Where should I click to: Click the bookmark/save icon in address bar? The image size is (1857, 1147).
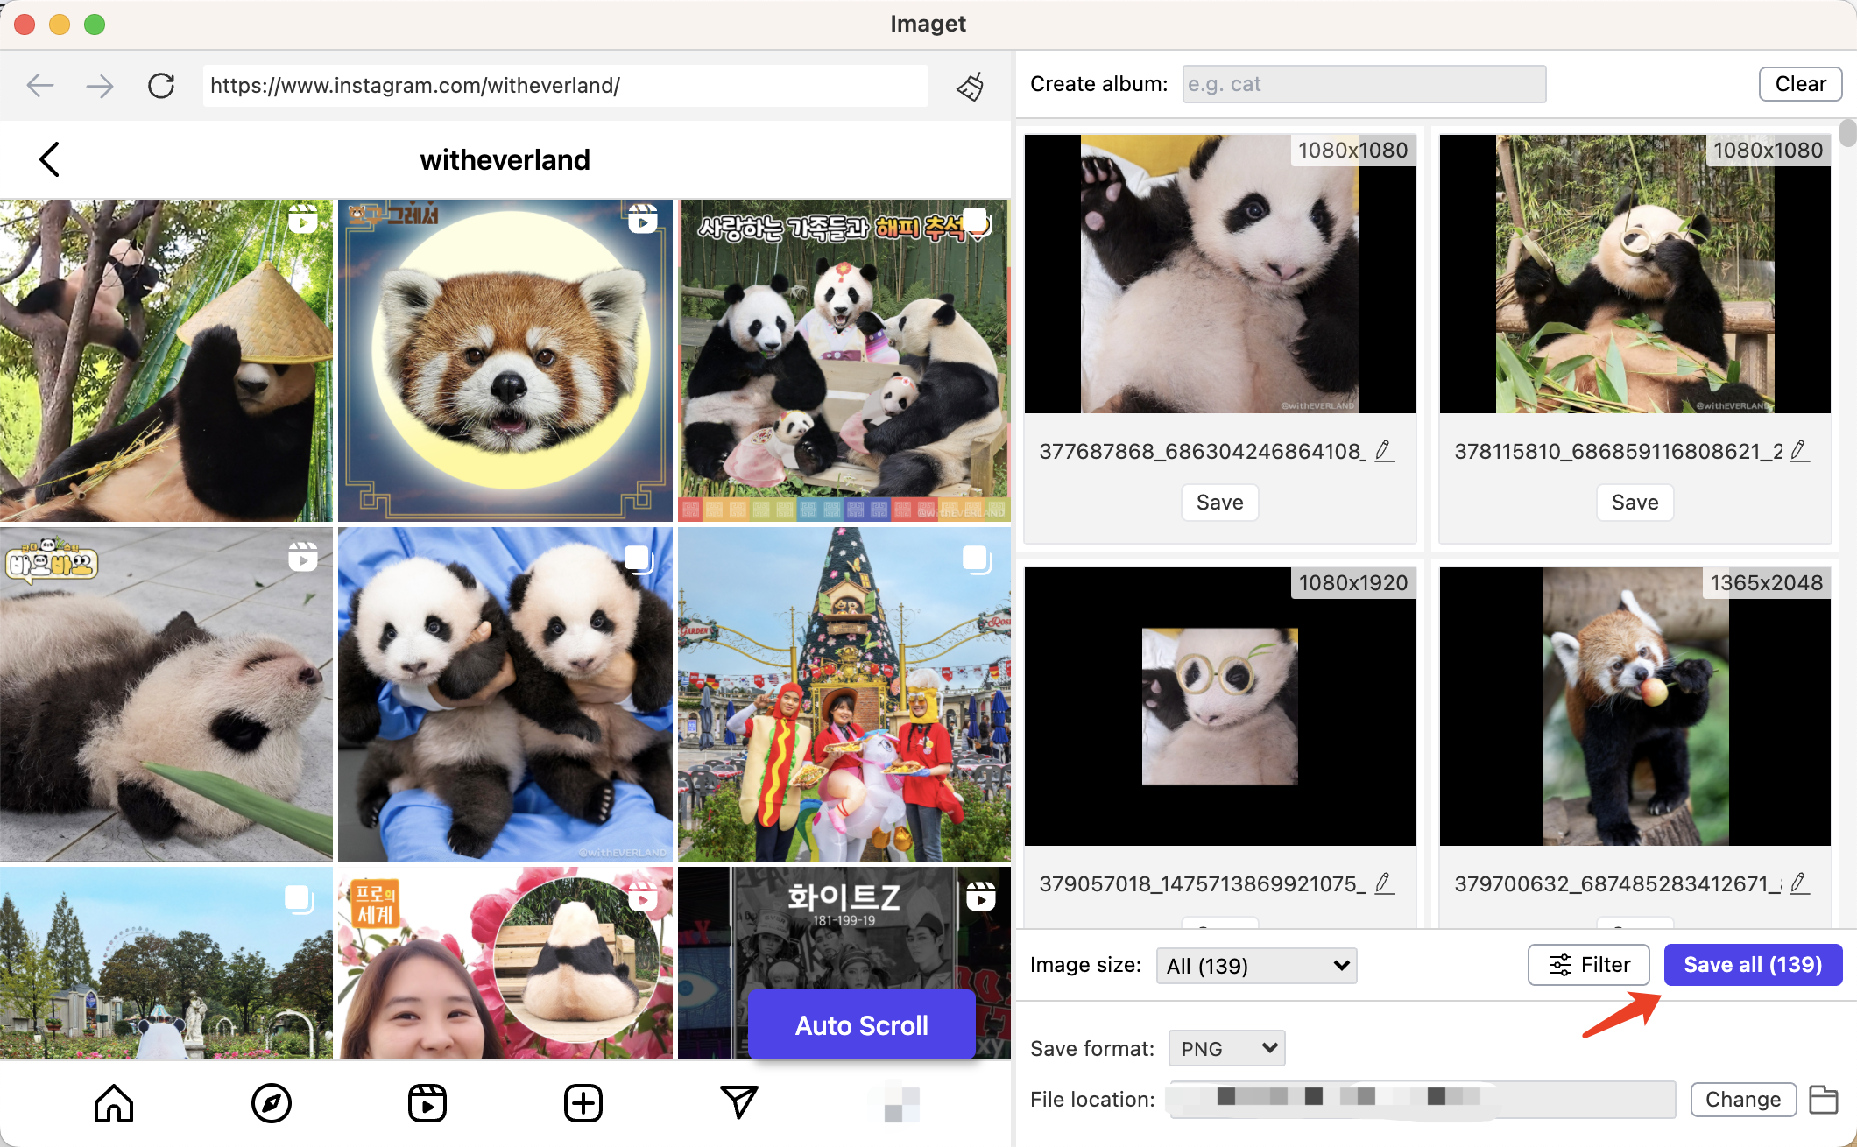(968, 83)
